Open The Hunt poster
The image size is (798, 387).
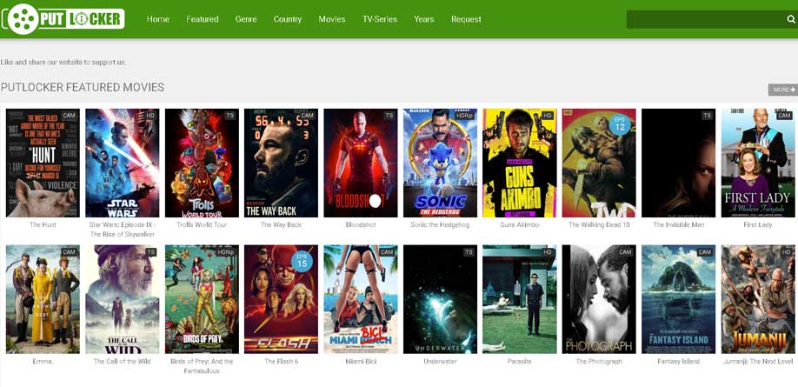(x=43, y=163)
